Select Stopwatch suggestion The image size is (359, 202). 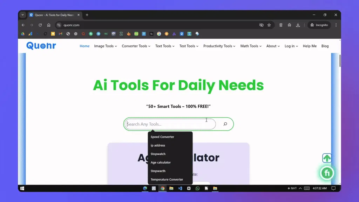(x=170, y=154)
